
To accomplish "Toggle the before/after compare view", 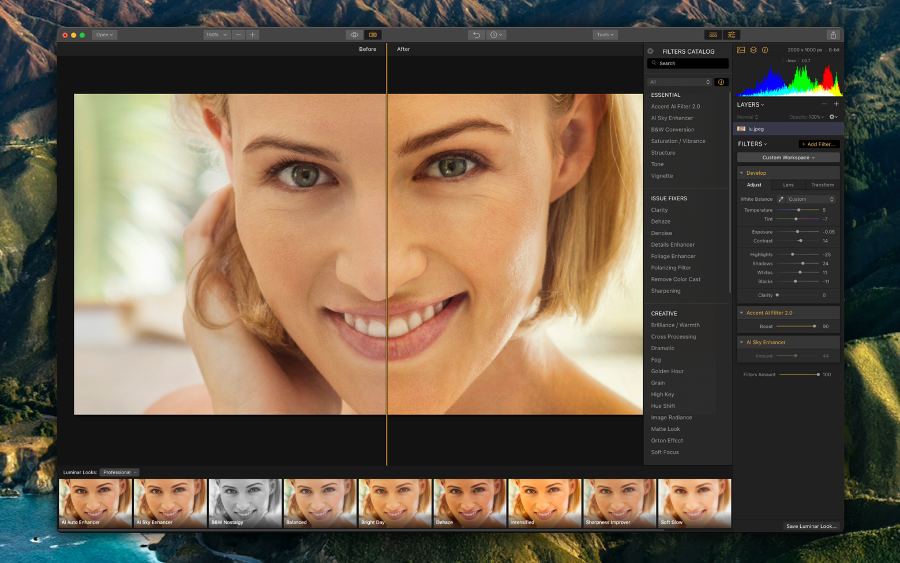I will tap(373, 35).
